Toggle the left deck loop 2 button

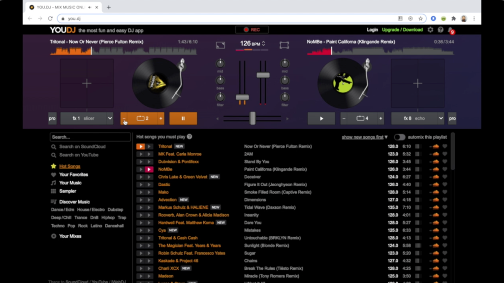coord(142,118)
